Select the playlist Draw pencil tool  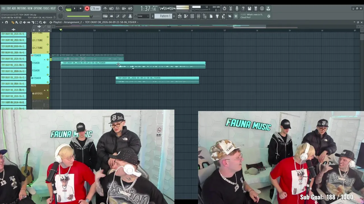(13, 22)
